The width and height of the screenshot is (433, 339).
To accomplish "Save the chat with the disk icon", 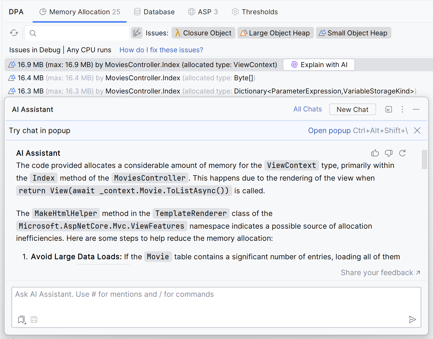I will point(34,319).
